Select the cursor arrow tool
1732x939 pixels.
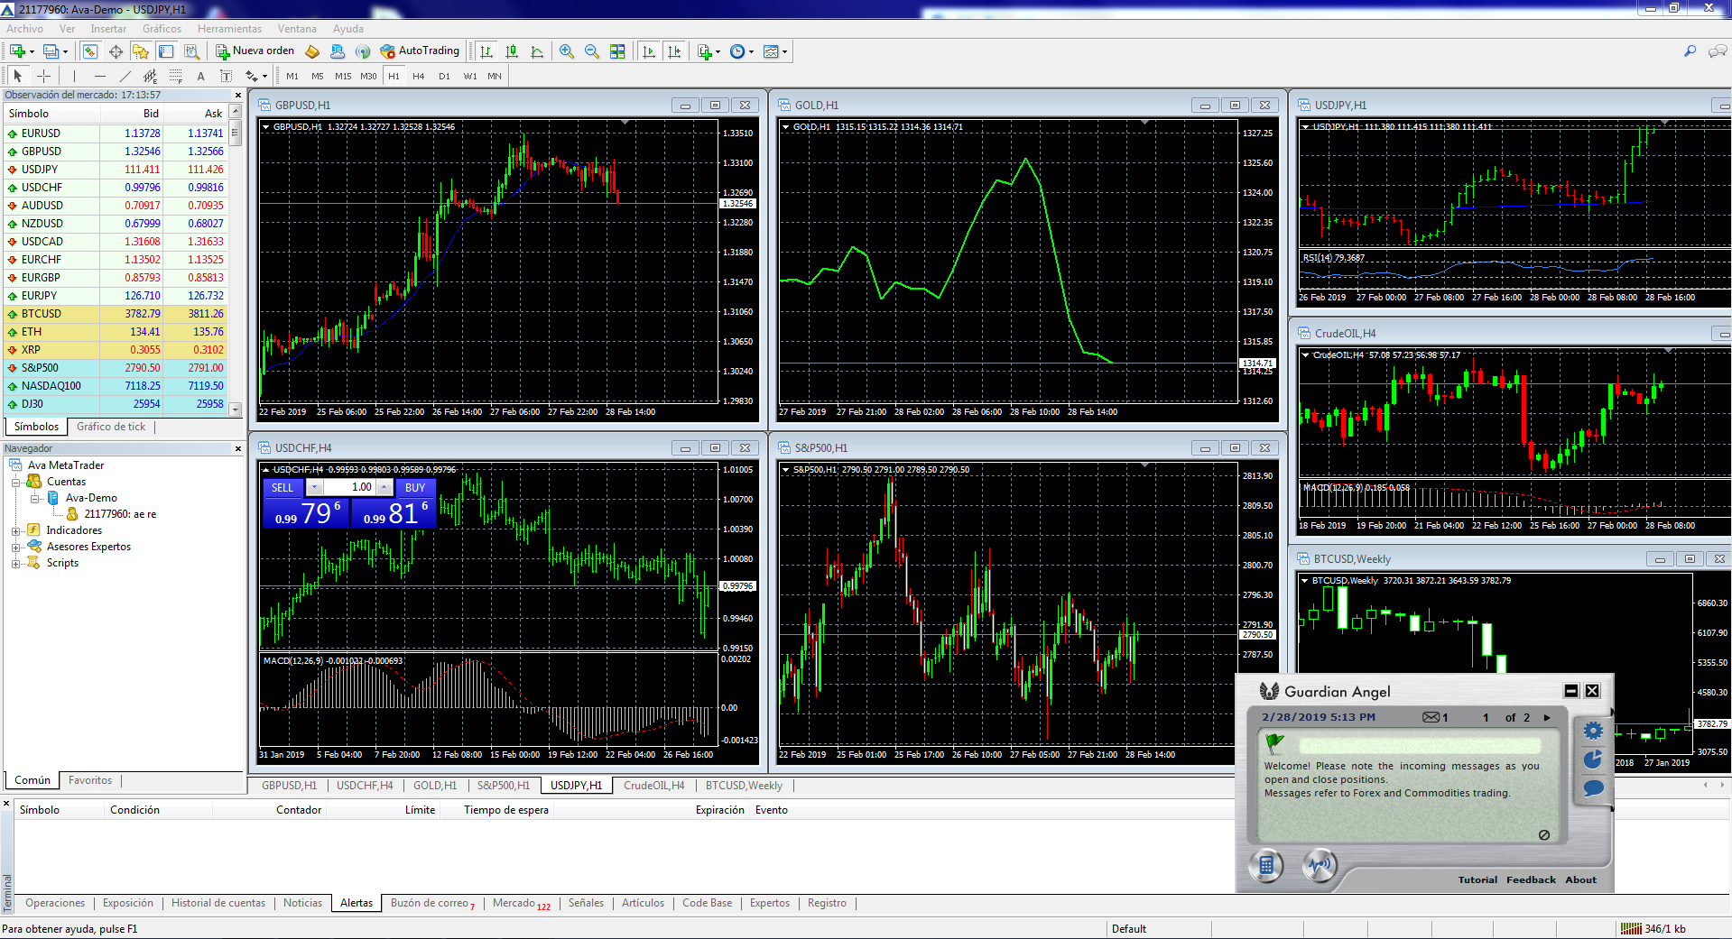(x=18, y=76)
